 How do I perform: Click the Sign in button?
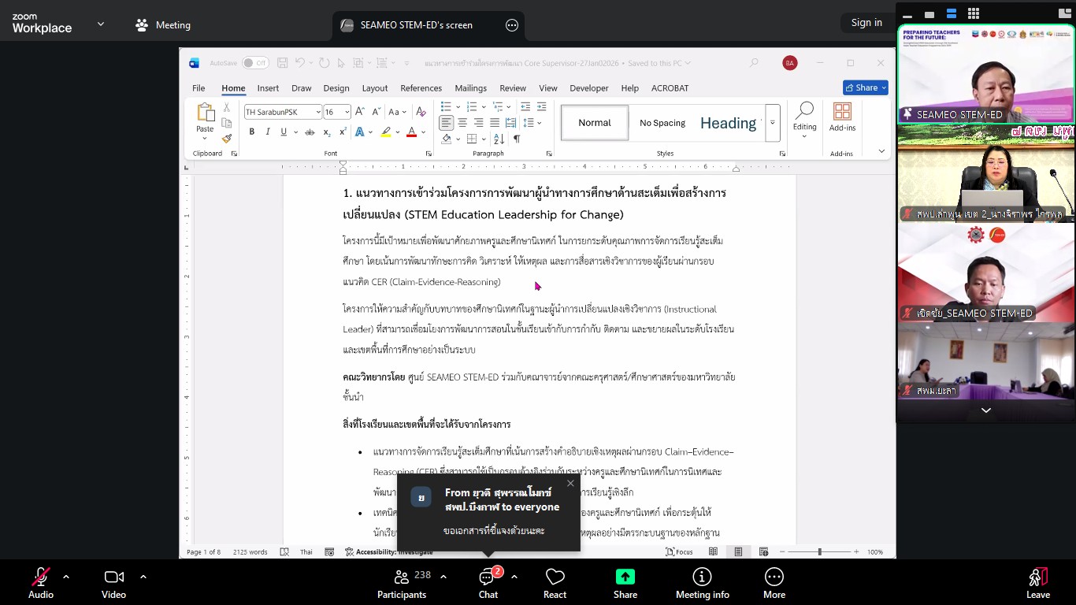click(866, 23)
